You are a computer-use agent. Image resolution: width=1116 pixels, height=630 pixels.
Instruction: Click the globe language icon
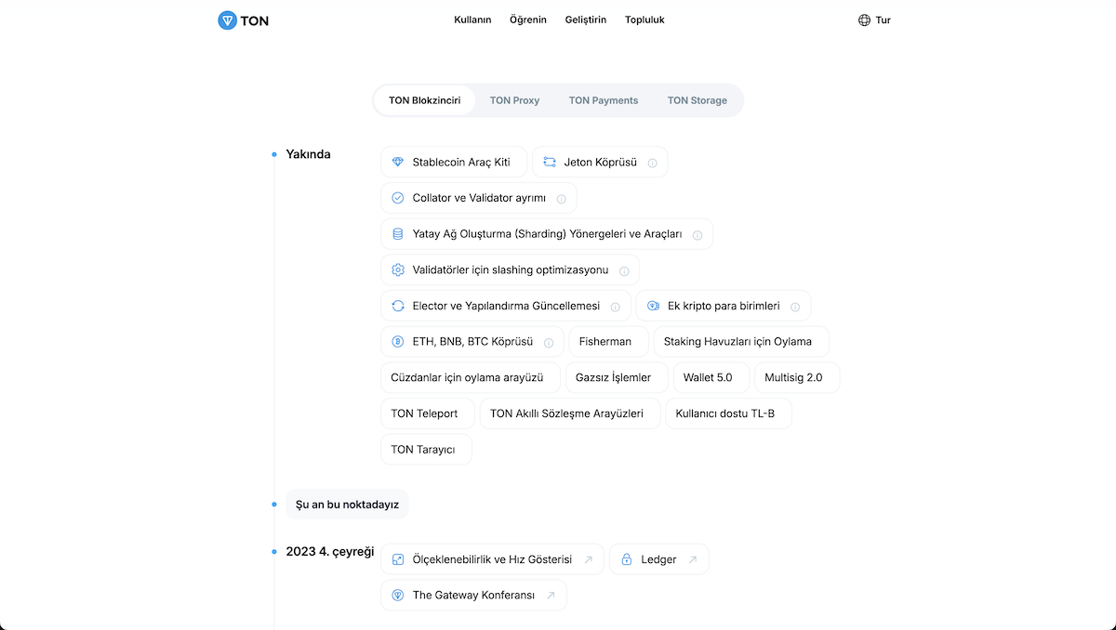click(864, 20)
